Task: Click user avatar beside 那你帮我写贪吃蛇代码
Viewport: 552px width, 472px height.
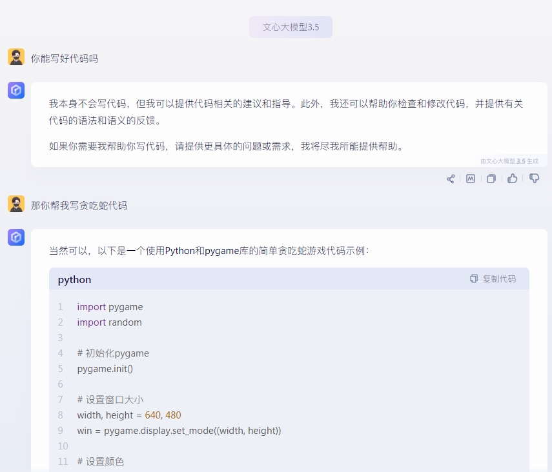Action: 16,204
